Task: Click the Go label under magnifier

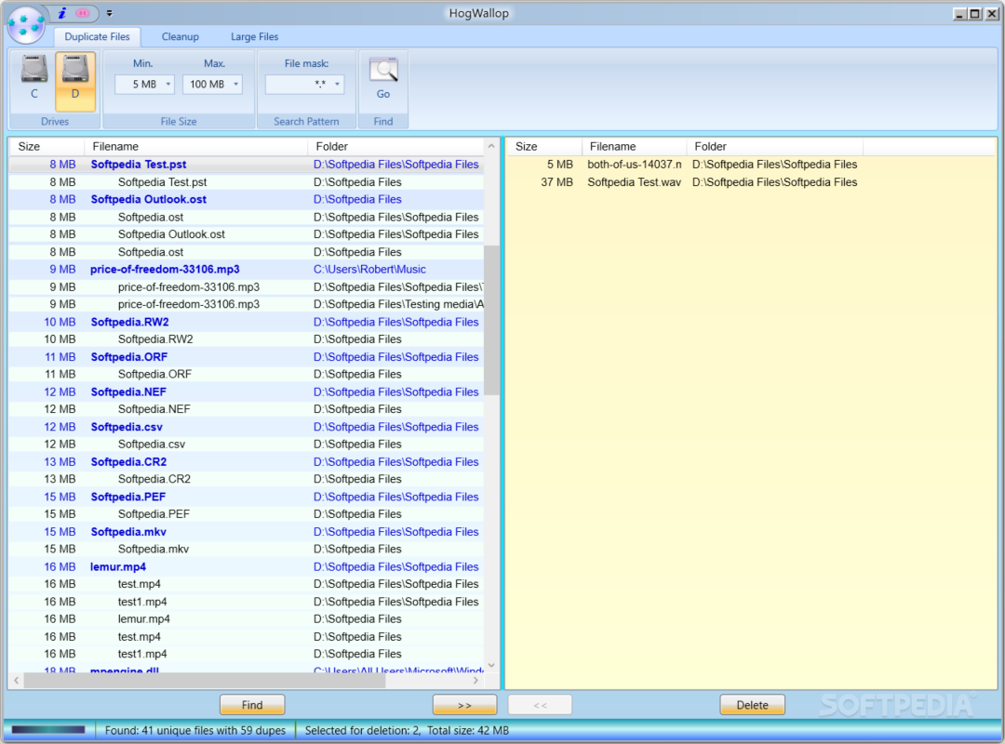Action: [x=383, y=94]
